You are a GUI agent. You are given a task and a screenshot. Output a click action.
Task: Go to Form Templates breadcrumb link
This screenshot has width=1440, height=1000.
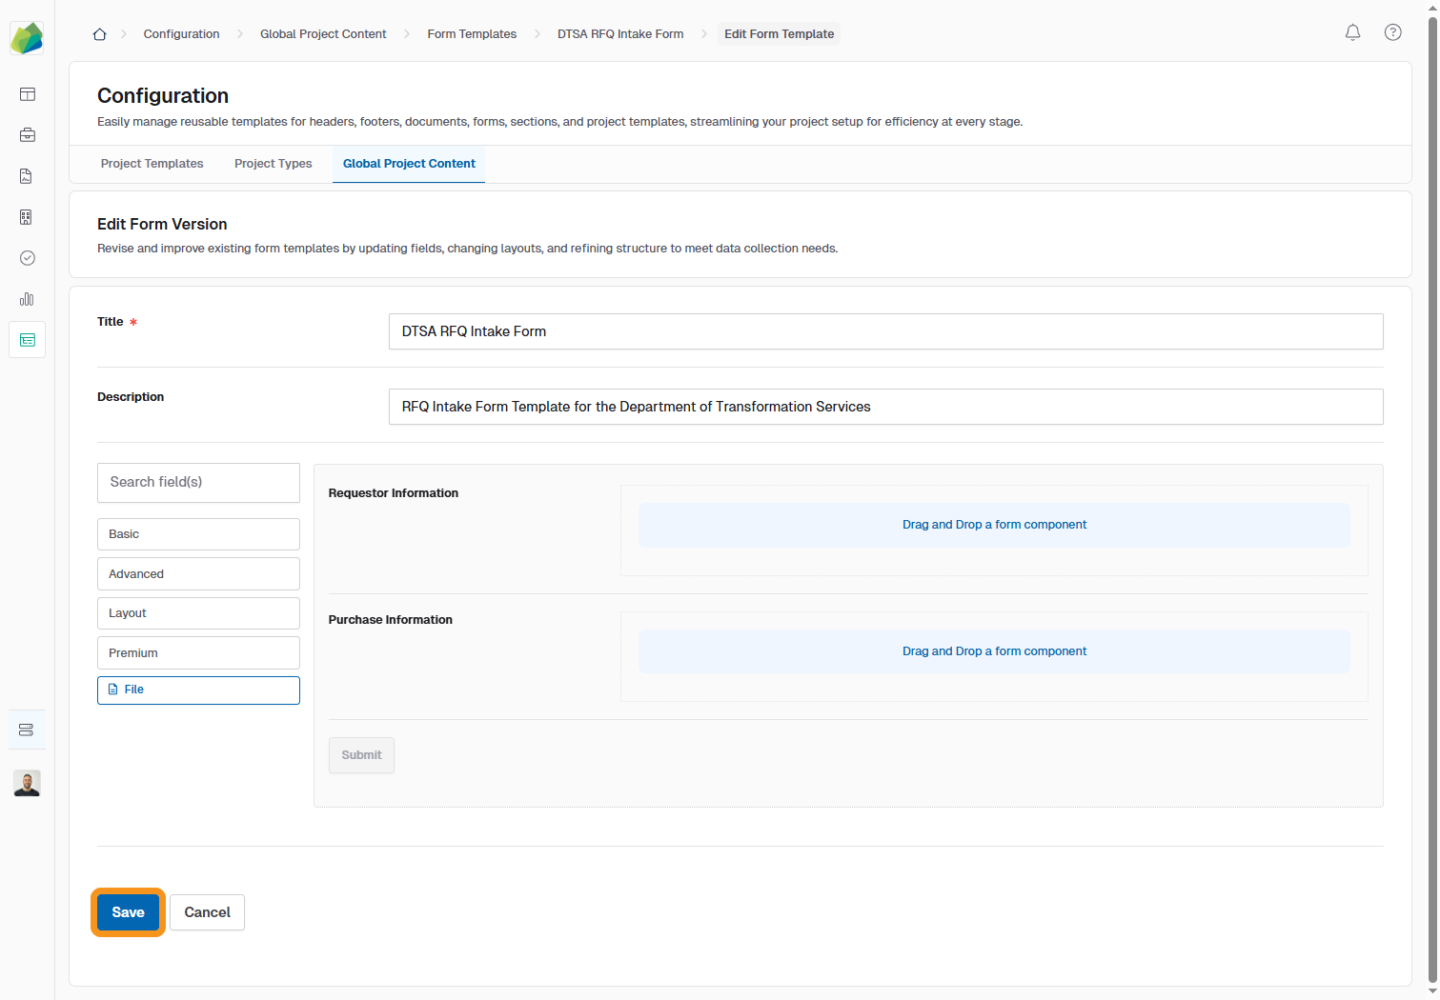[472, 34]
